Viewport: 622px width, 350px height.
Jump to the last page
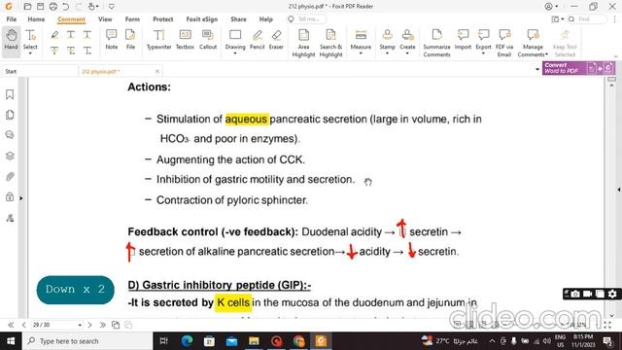tap(102, 325)
